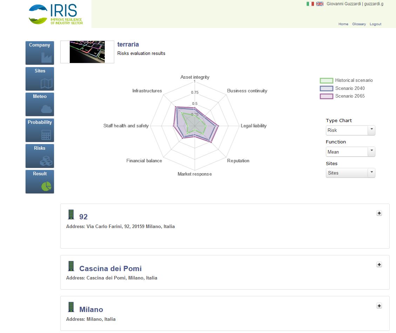Expand the Milano site panel

379,306
